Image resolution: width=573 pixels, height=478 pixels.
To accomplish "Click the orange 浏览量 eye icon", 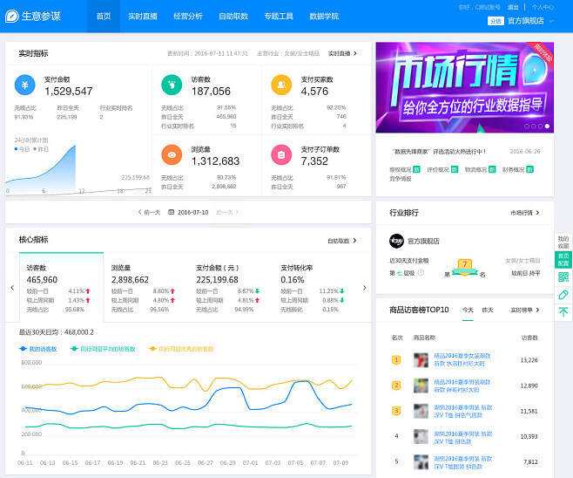I will point(172,154).
